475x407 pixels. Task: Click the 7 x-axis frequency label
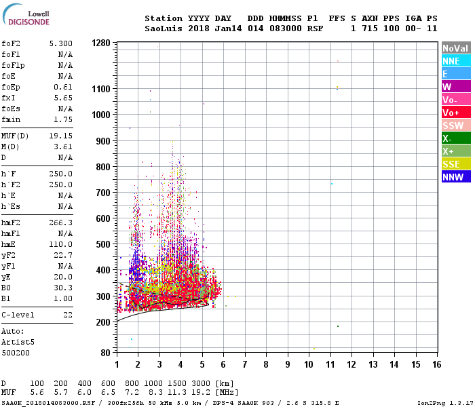[245, 364]
